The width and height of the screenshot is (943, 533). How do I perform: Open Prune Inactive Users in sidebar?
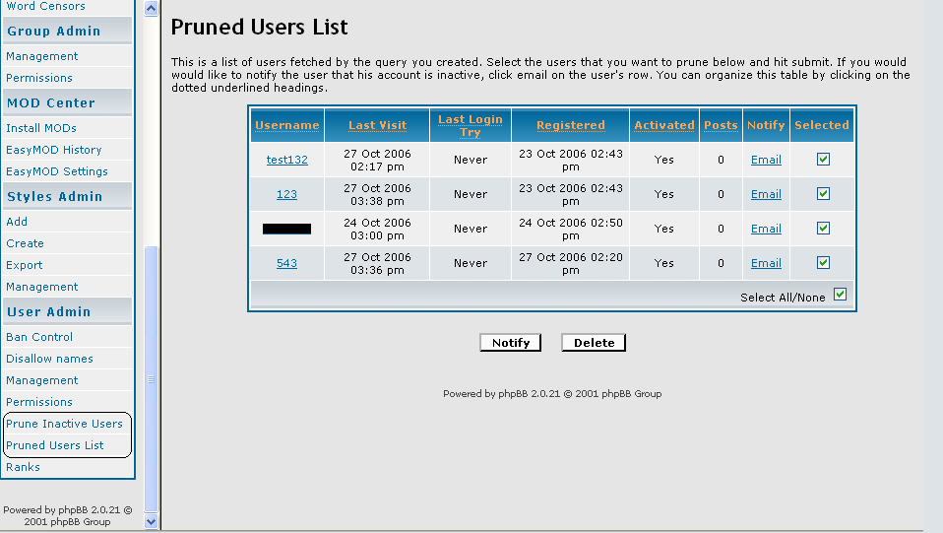point(64,424)
